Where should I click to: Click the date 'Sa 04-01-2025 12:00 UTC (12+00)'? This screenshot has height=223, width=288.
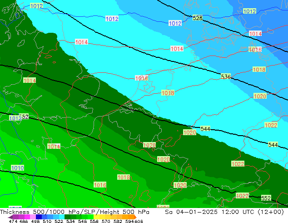tap(224, 212)
